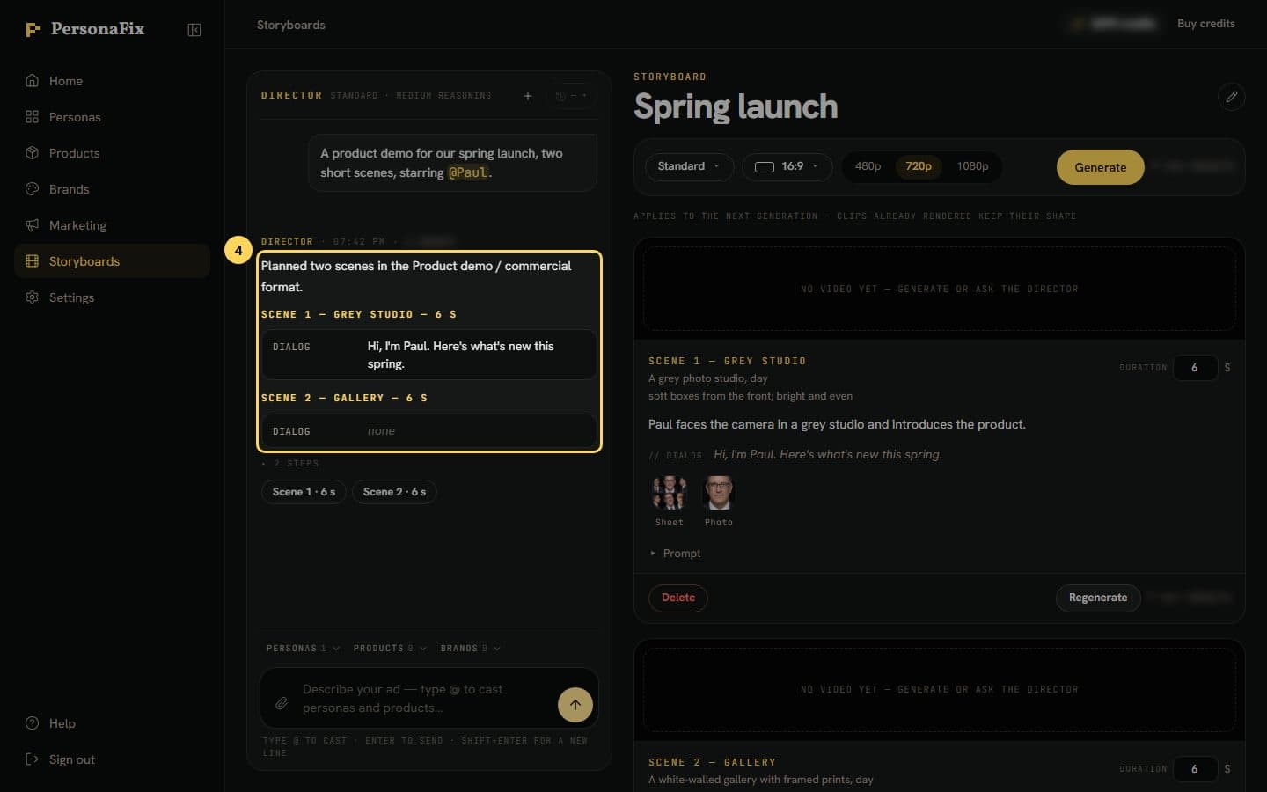Screen dimensions: 1267x792
Task: Go to Marketing in the sidebar
Action: [113, 225]
